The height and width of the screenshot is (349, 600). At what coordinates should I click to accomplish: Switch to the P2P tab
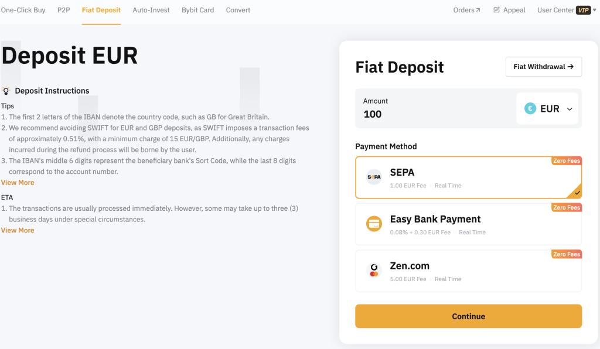click(63, 10)
